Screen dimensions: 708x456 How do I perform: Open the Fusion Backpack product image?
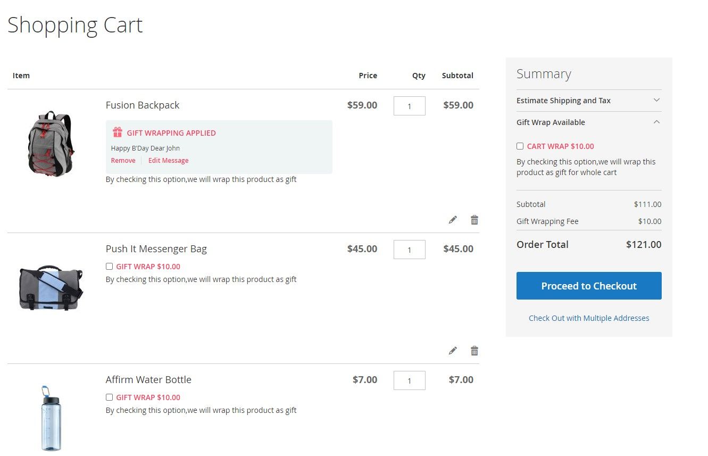click(51, 144)
